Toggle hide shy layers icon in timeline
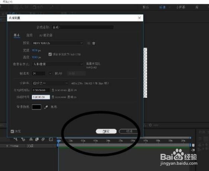209x171 pixels. [31, 139]
